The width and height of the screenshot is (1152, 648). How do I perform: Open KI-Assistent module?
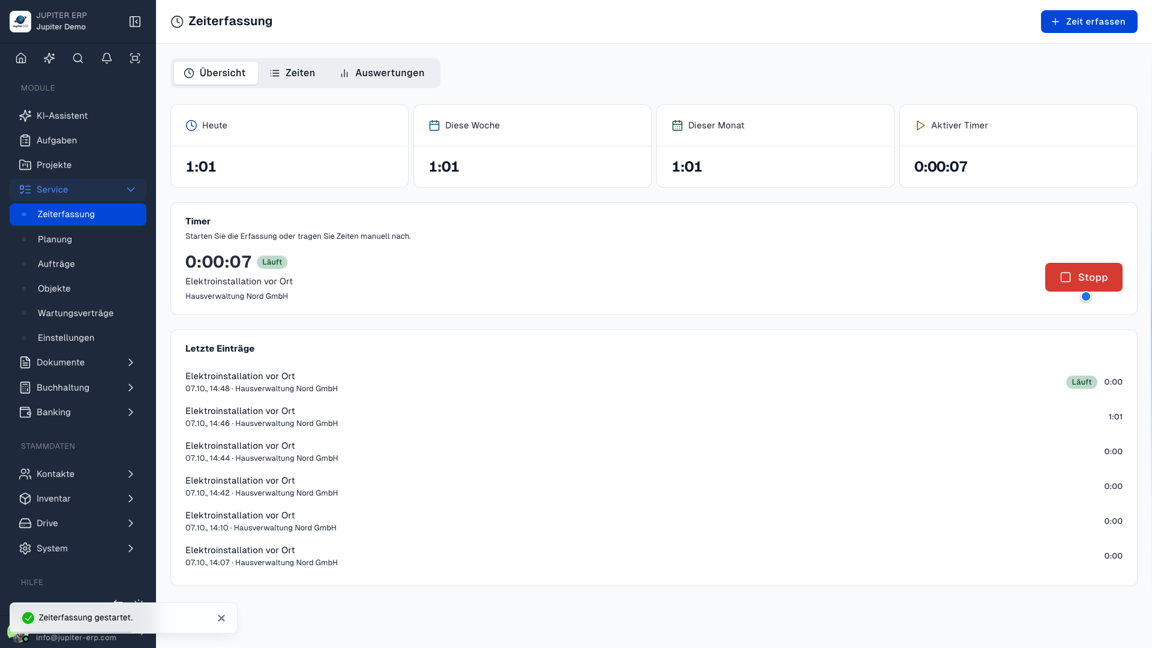(x=78, y=116)
